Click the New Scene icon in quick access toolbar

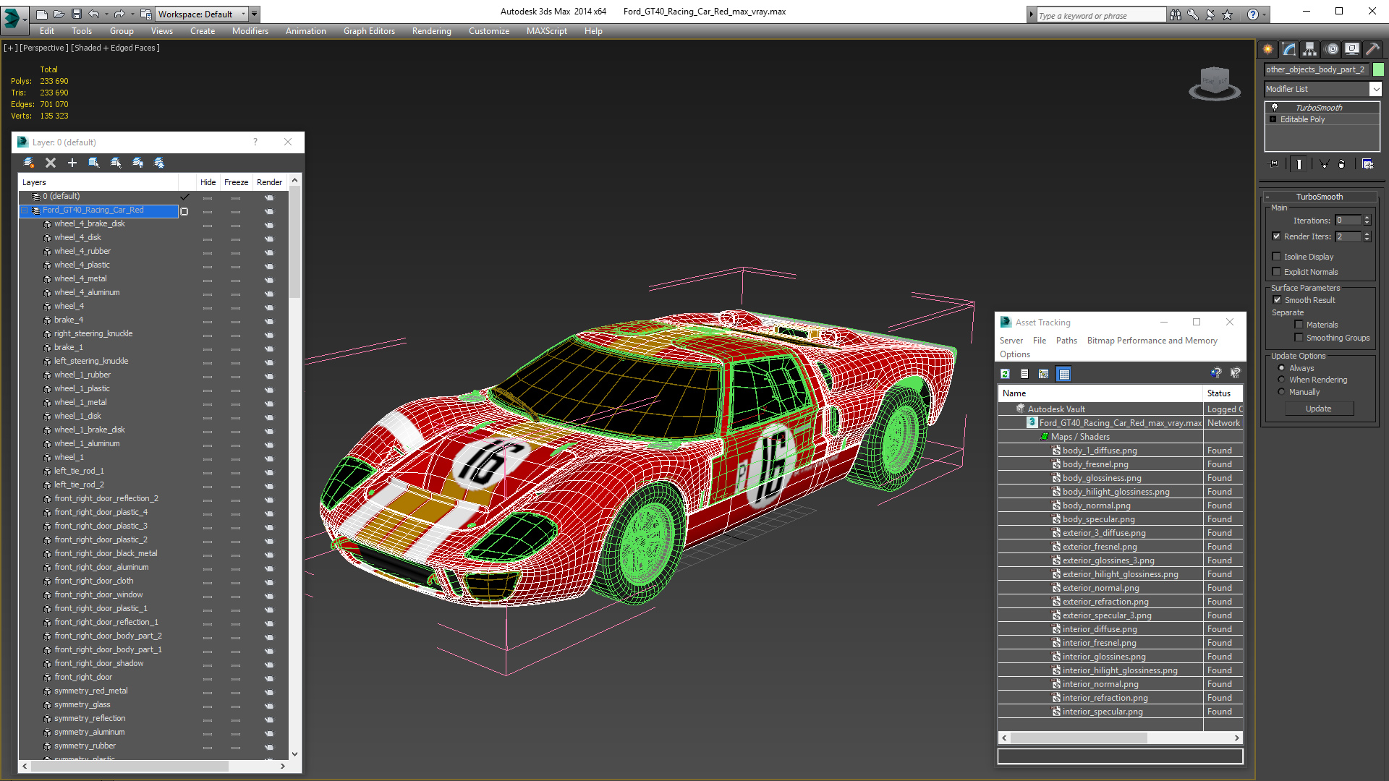(41, 14)
